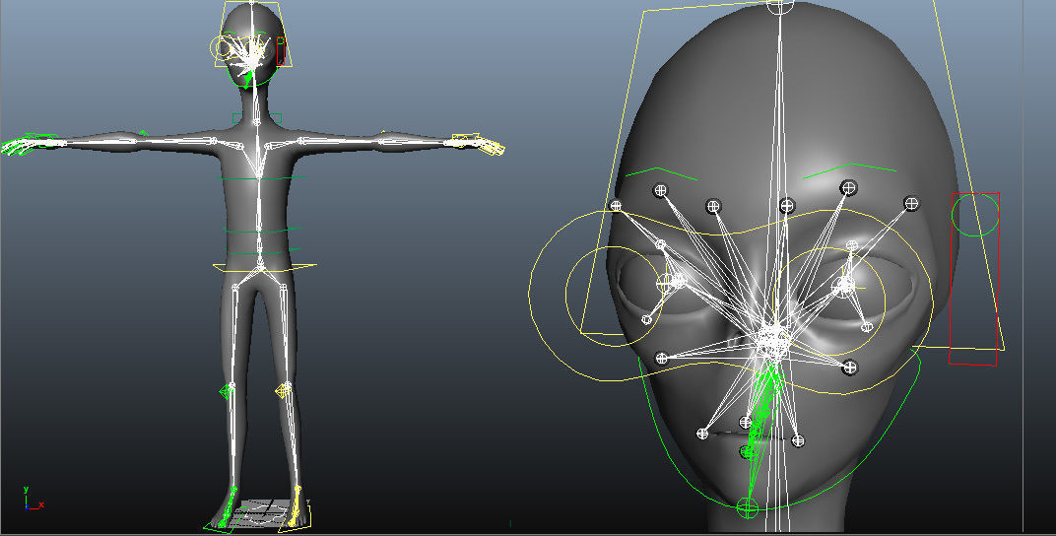Select the yellow head box on the full-body figure
The width and height of the screenshot is (1056, 536).
point(252,34)
